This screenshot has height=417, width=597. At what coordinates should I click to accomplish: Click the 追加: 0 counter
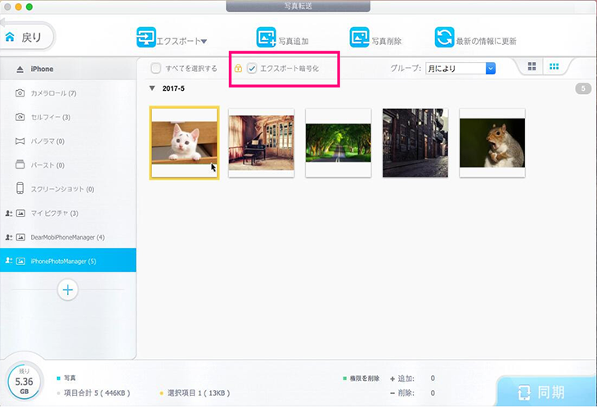click(x=412, y=379)
